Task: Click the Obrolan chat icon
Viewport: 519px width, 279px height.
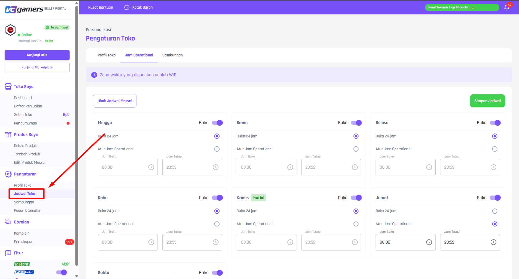Action: click(8, 222)
